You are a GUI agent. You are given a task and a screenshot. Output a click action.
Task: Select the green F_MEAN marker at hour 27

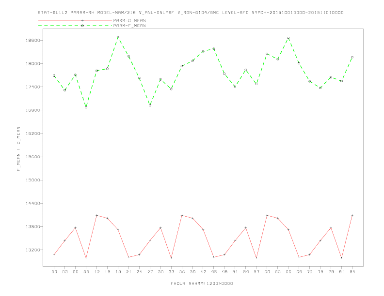(150, 105)
